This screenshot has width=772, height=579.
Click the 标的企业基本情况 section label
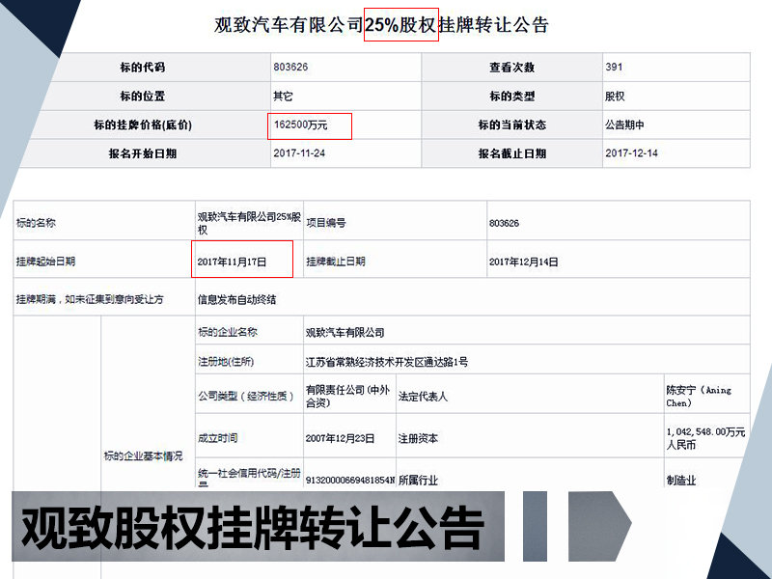click(x=143, y=455)
